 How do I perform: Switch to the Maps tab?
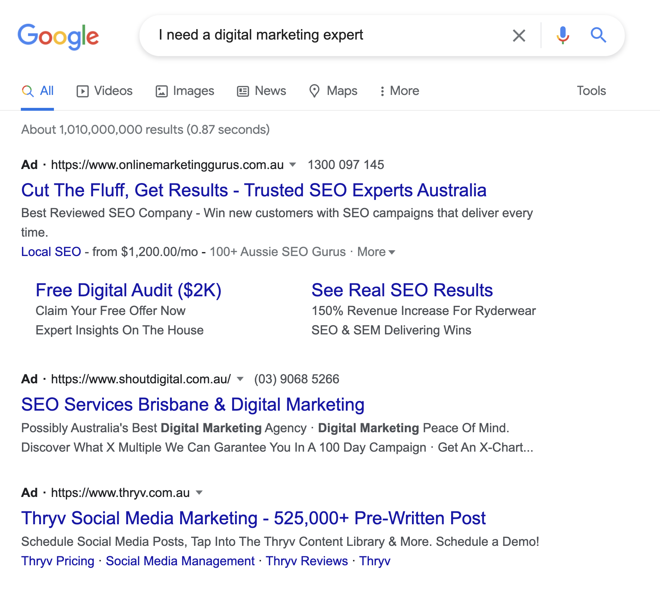coord(333,91)
